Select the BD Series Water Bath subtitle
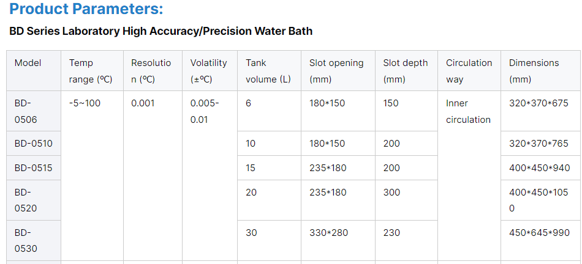The width and height of the screenshot is (582, 264). [161, 31]
